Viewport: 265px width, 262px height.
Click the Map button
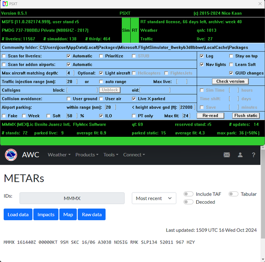point(68,214)
